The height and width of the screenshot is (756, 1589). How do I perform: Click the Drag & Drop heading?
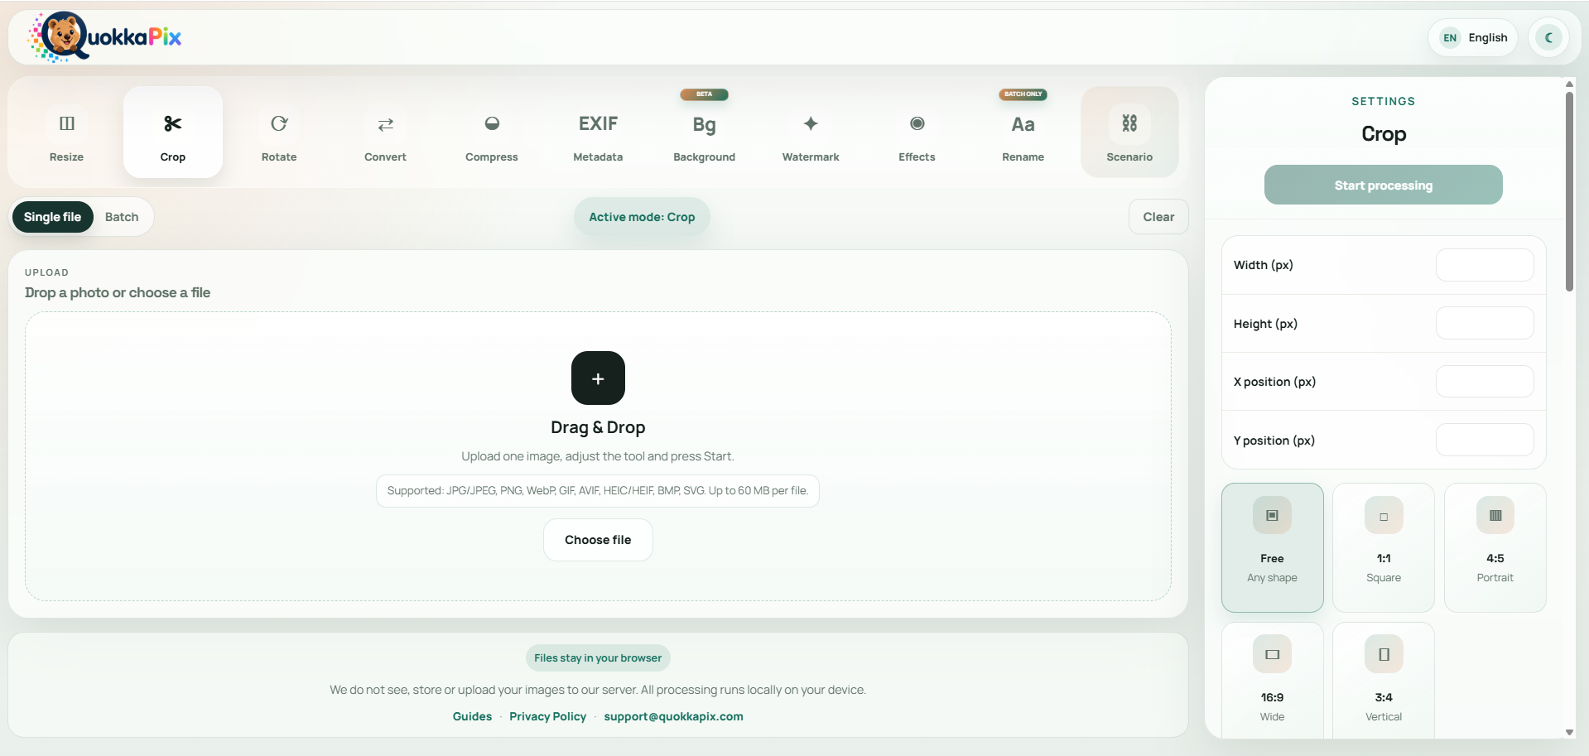[x=598, y=427]
